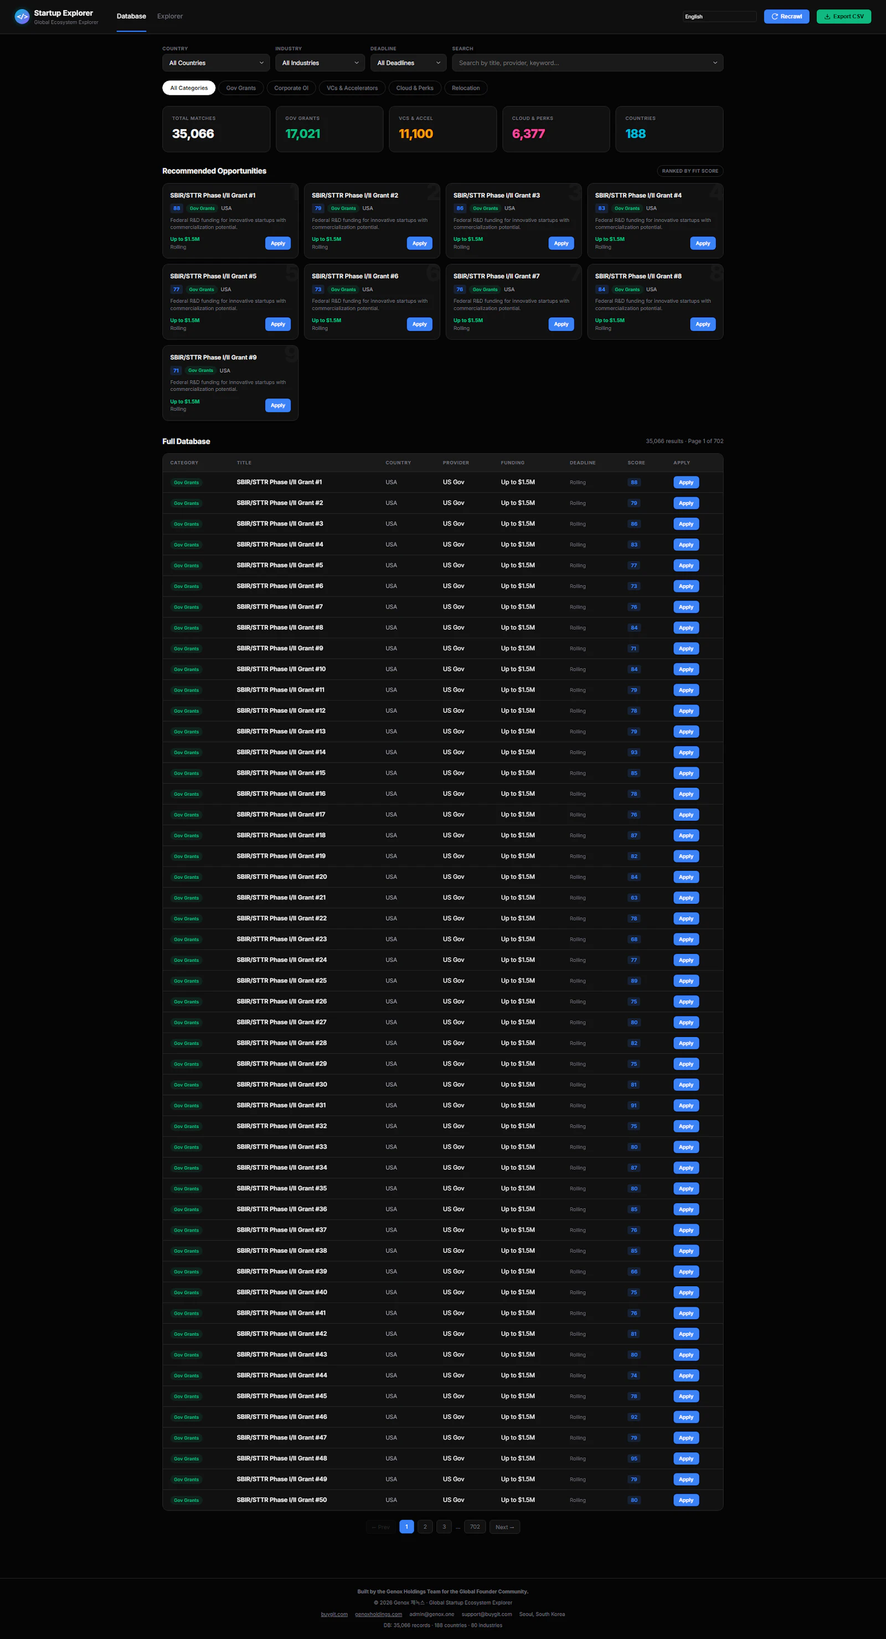
Task: Go to last page 702
Action: pos(475,1527)
